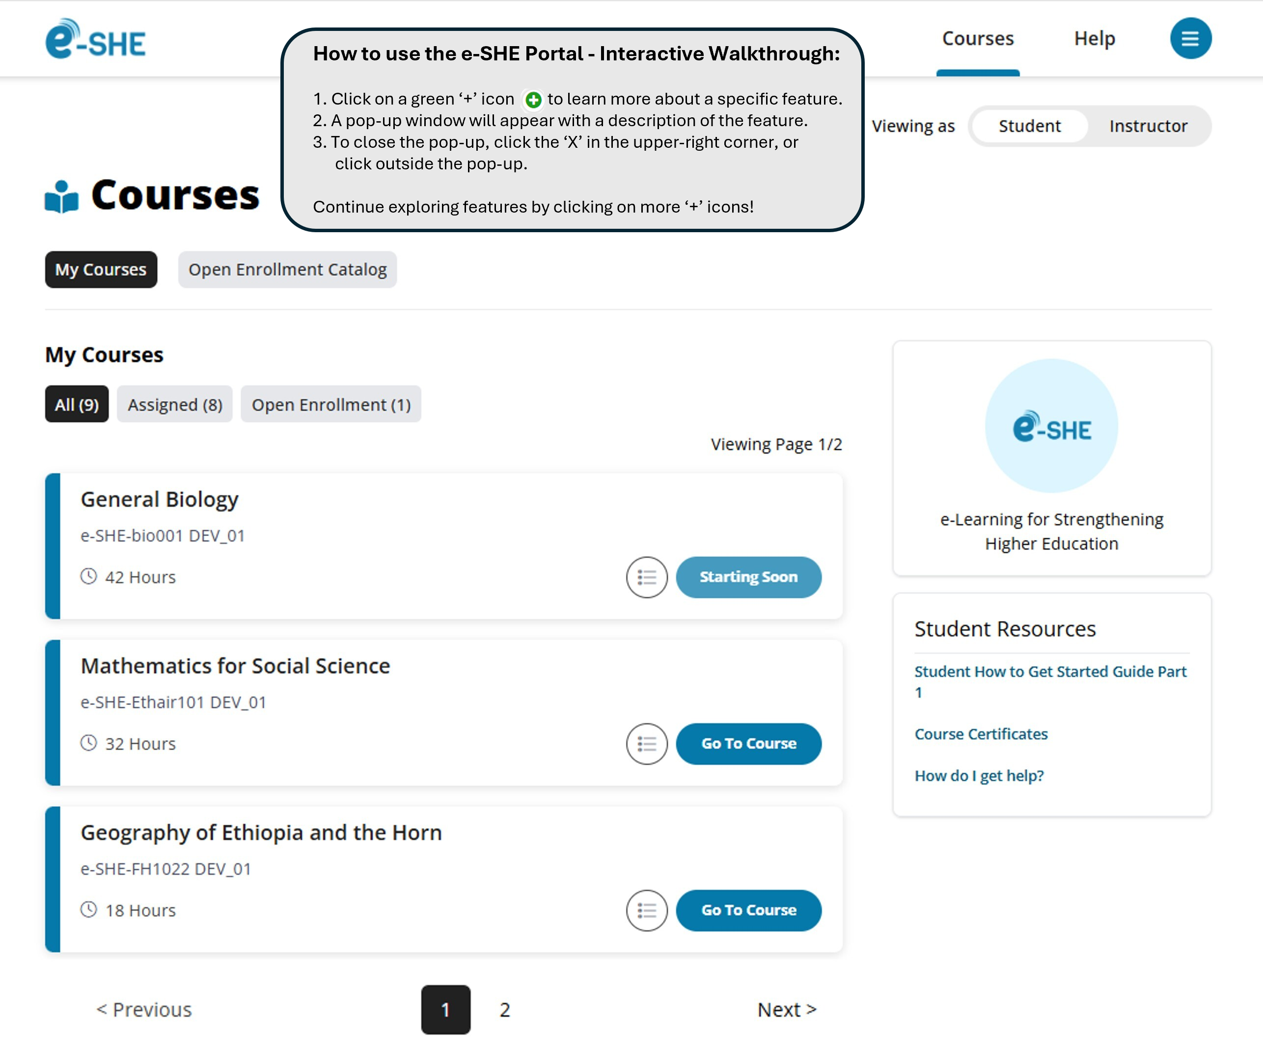Filter courses by Open Enrollment (1)
Viewport: 1263px width, 1053px height.
(331, 405)
